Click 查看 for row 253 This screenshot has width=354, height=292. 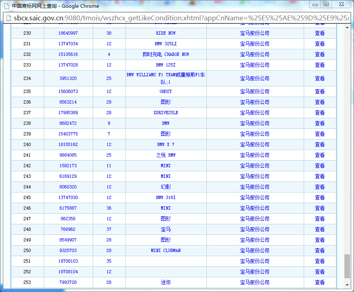point(320,282)
